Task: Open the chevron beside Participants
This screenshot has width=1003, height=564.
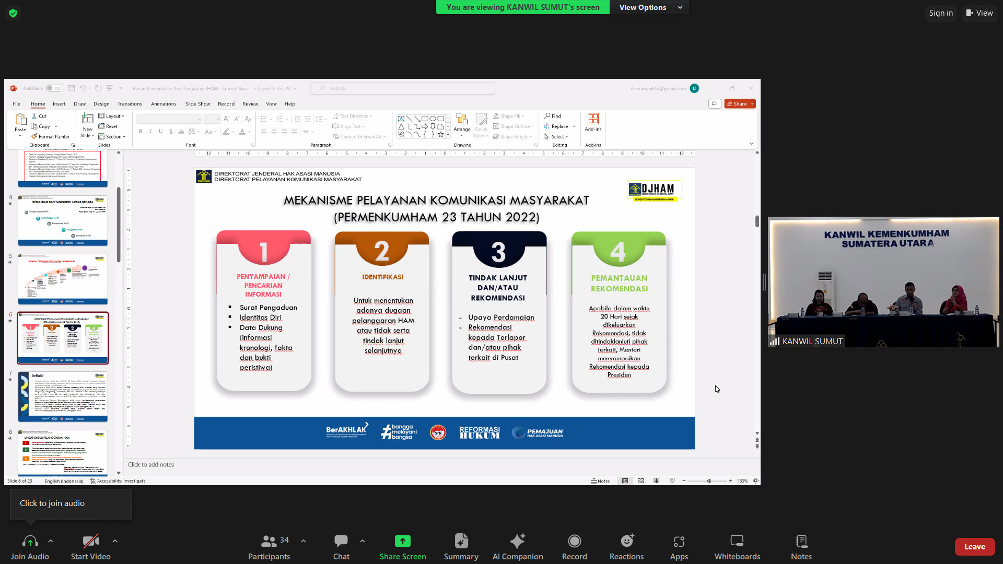Action: point(304,541)
